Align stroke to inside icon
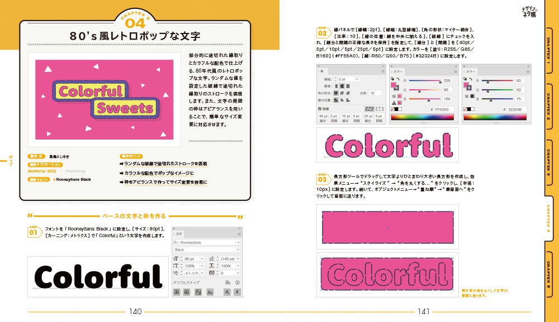559x322 pixels. 342,100
